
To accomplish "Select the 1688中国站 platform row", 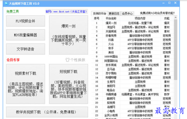I will tap(132, 57).
